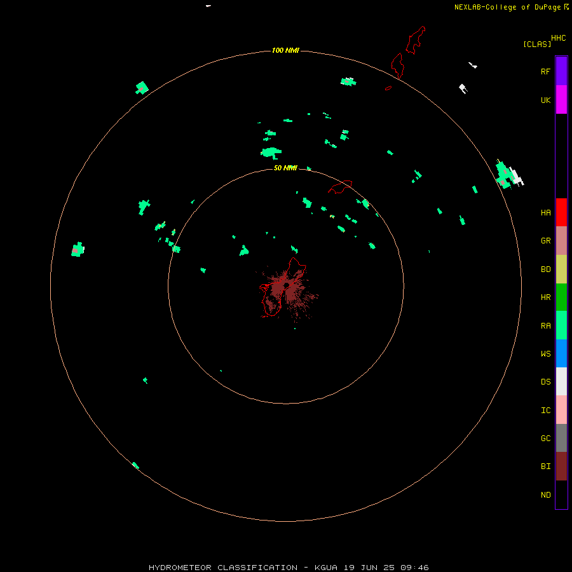Click the magenta UK legend color swatch

click(x=561, y=100)
